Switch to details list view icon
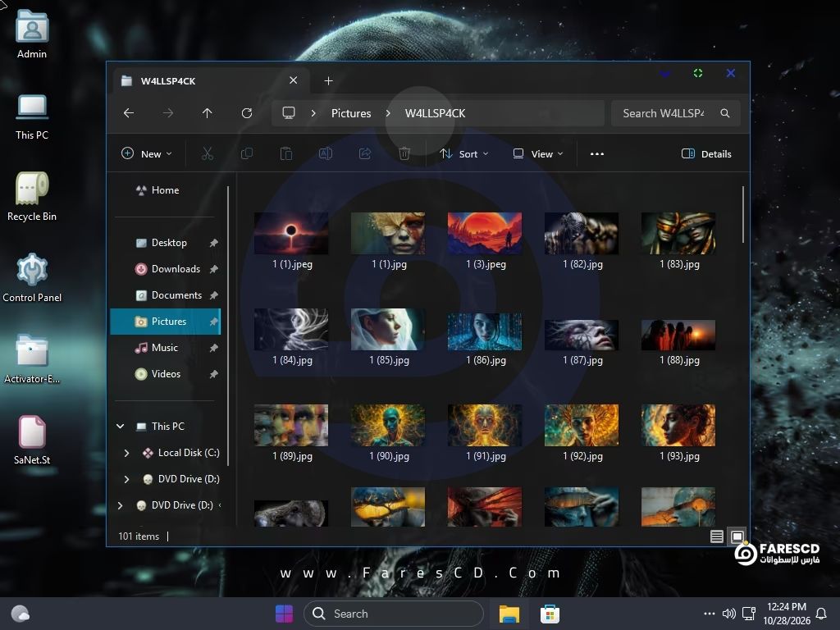This screenshot has width=840, height=630. point(717,536)
